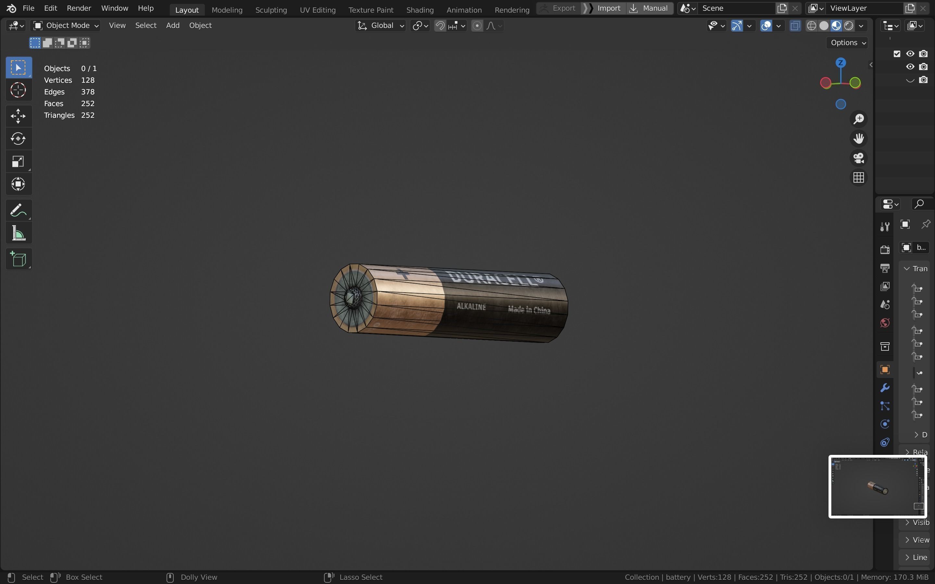Click the Import button
935x584 pixels.
click(x=604, y=8)
